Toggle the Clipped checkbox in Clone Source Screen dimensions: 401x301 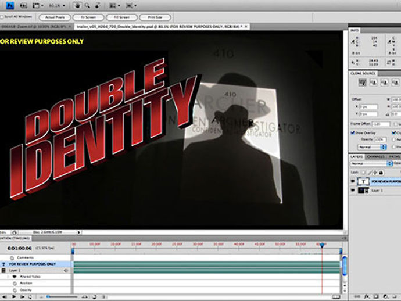click(x=394, y=132)
